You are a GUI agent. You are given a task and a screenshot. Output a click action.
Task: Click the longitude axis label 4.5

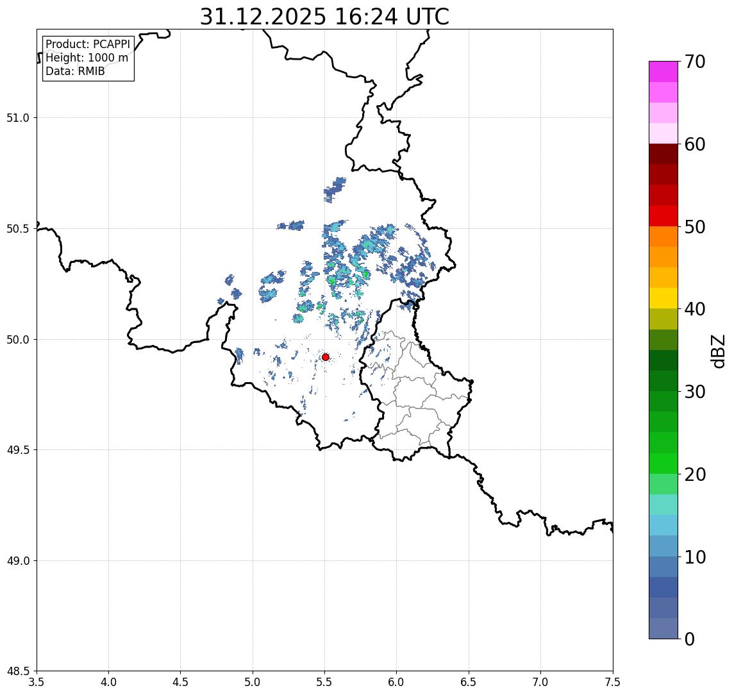coord(181,682)
